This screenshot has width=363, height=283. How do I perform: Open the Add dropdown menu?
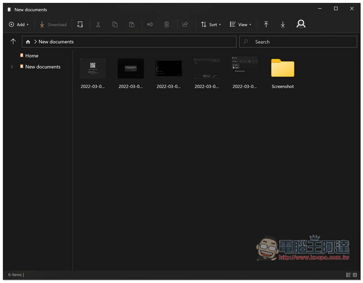pos(19,25)
